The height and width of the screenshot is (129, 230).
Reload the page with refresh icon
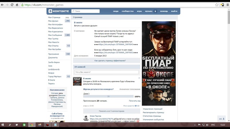click(12, 5)
